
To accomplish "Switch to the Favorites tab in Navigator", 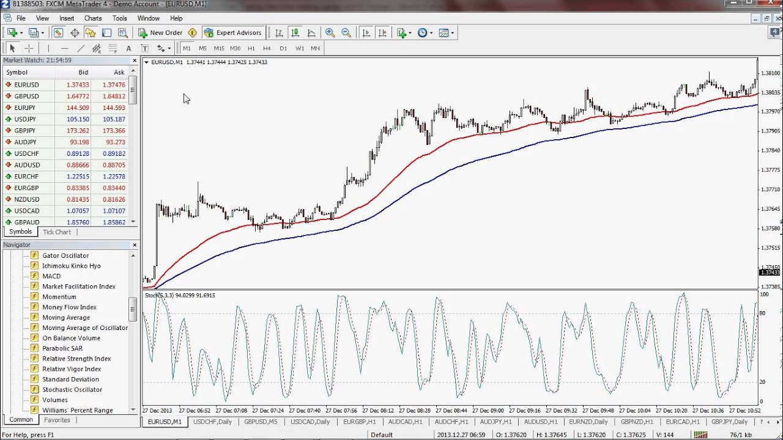I will coord(57,420).
